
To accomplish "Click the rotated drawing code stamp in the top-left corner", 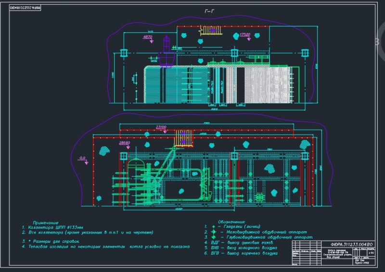I will tap(25, 8).
